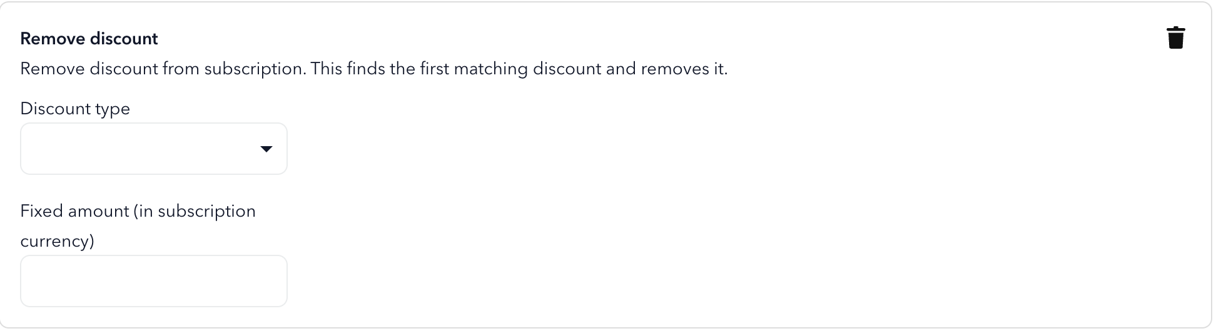Click the Discount type label

tap(75, 109)
